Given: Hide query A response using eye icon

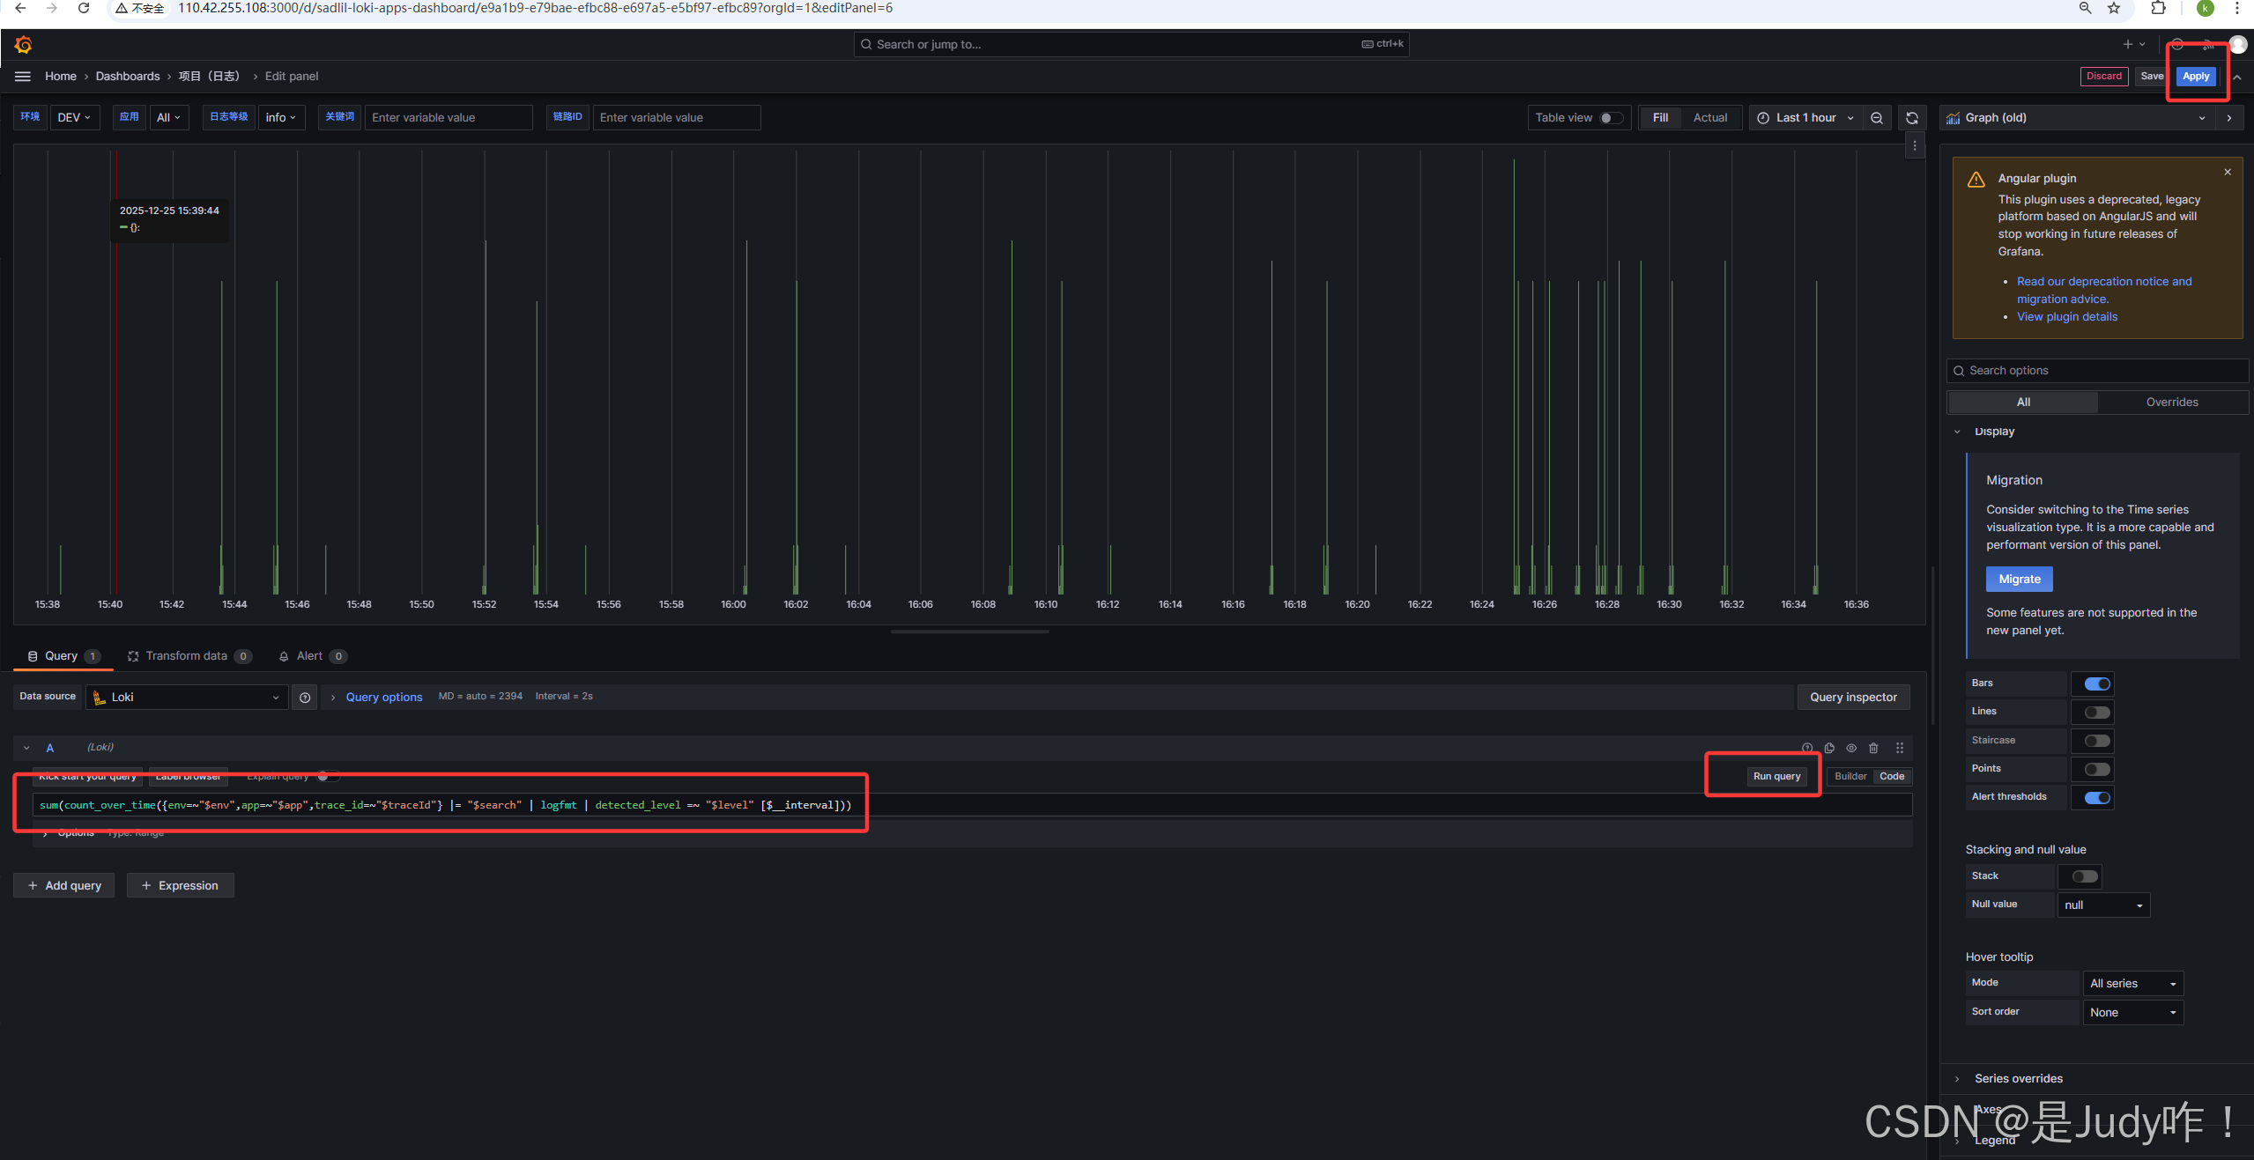Looking at the screenshot, I should [x=1851, y=748].
